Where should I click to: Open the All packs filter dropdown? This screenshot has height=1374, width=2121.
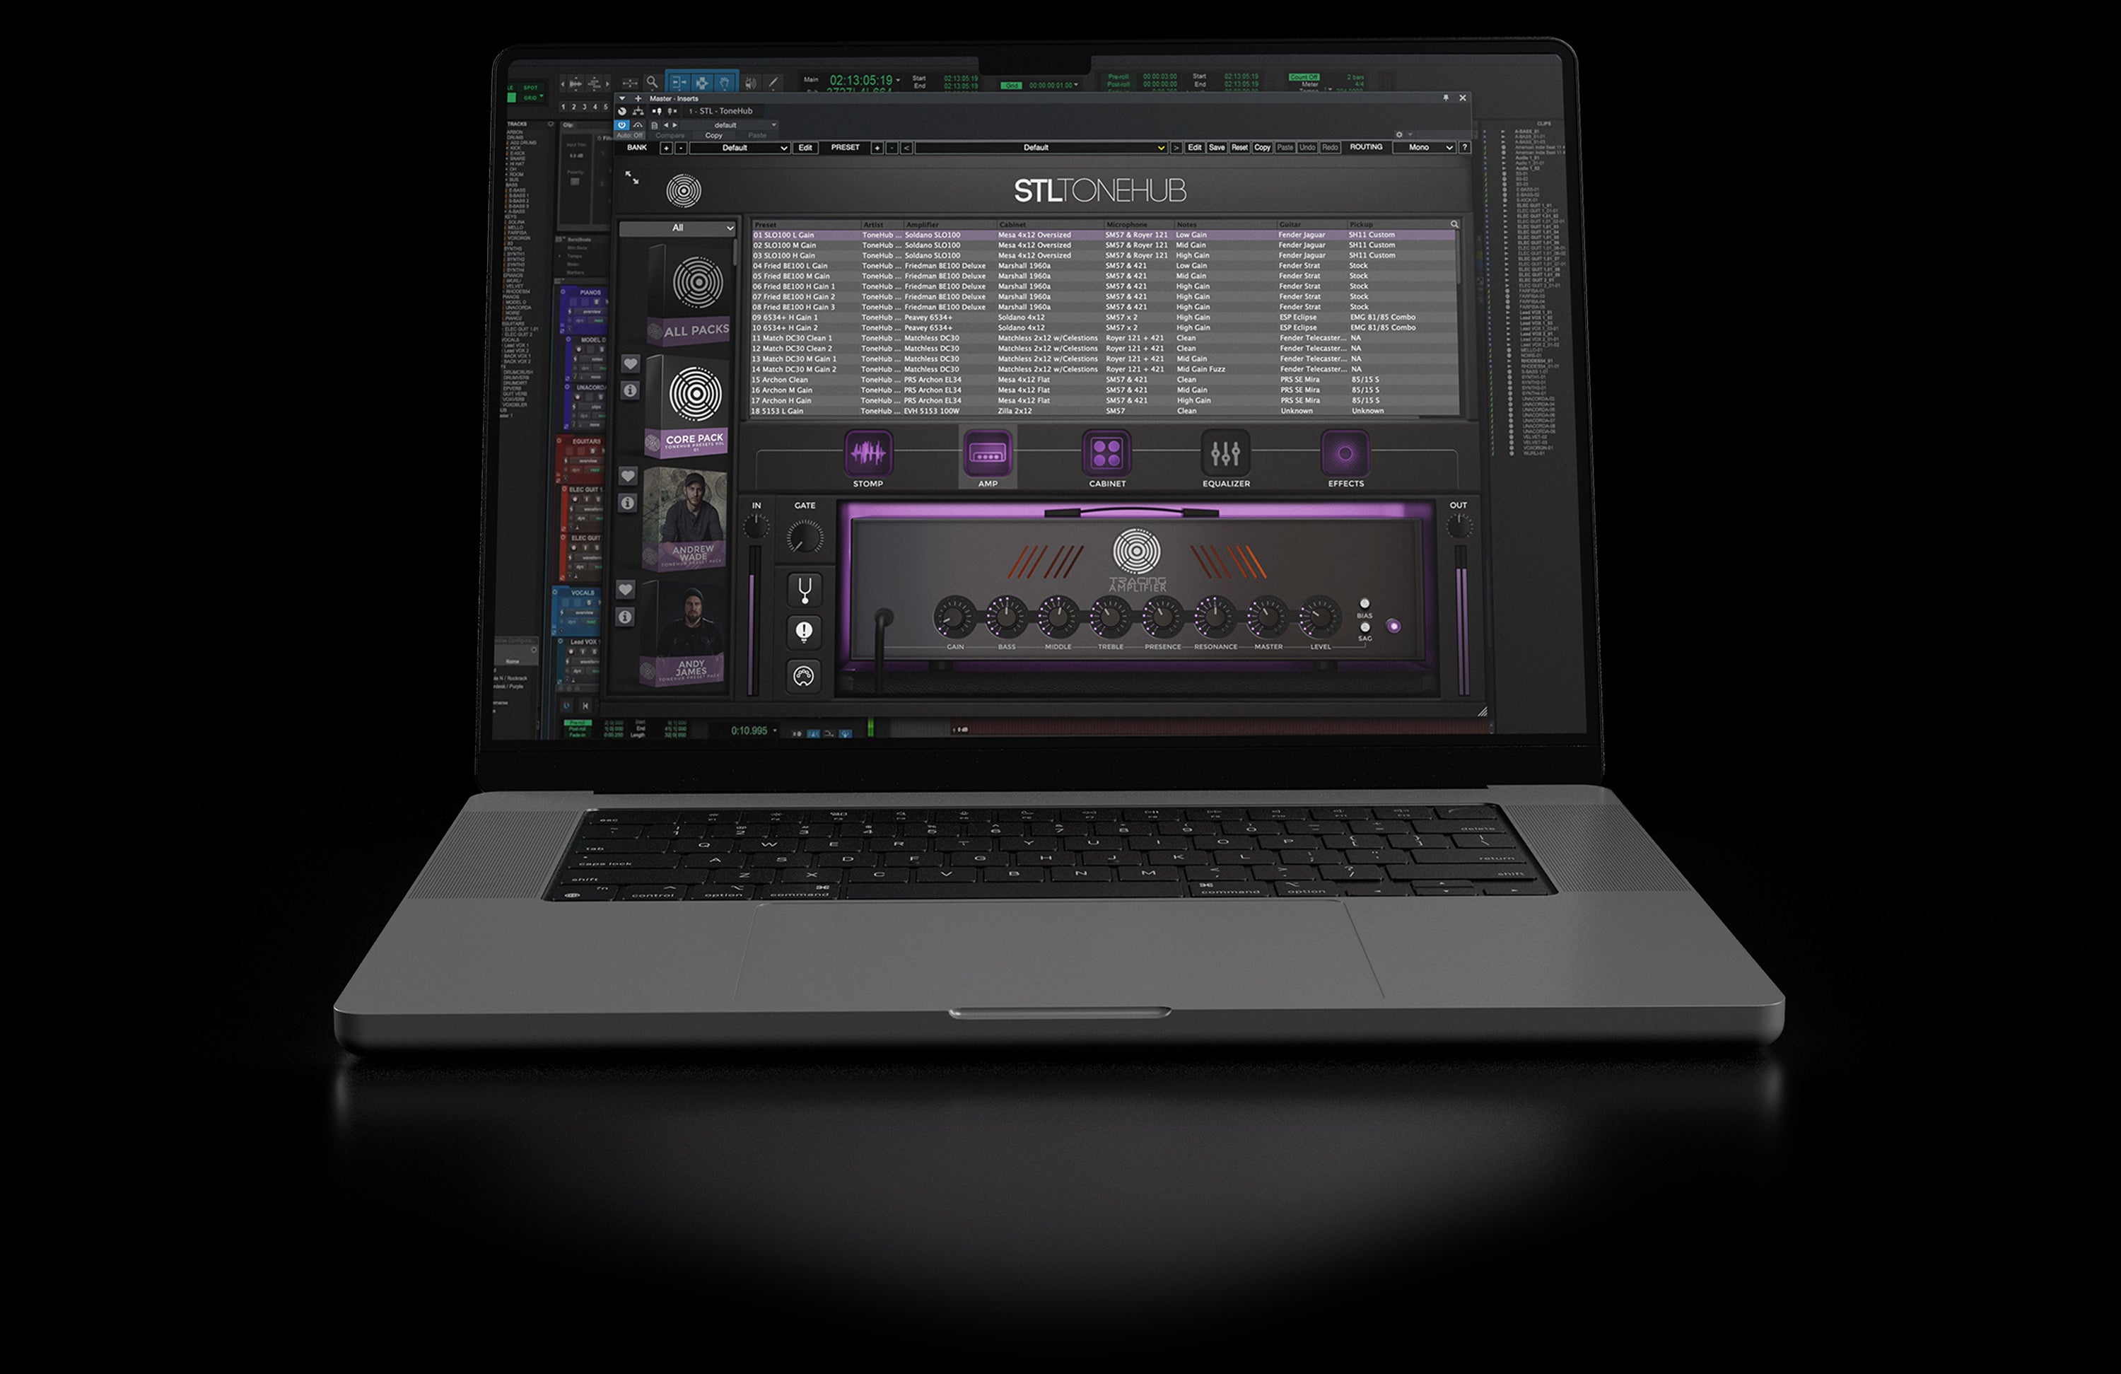(x=678, y=228)
